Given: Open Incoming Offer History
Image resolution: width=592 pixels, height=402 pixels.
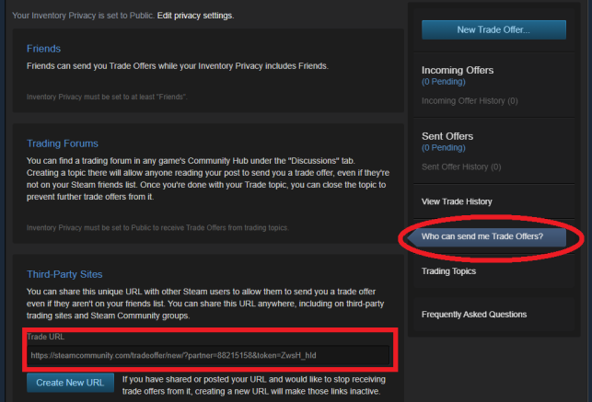Looking at the screenshot, I should click(470, 101).
